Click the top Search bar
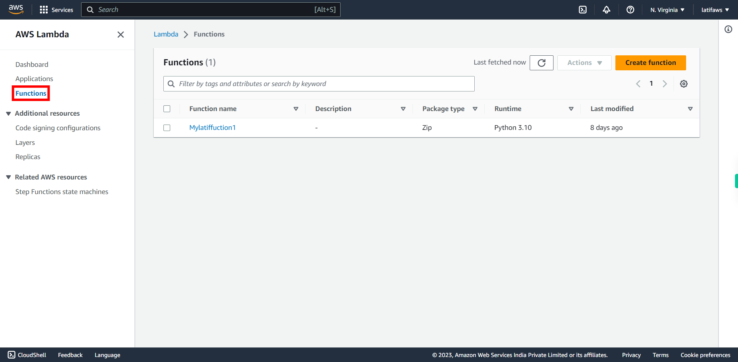738x362 pixels. [x=211, y=10]
